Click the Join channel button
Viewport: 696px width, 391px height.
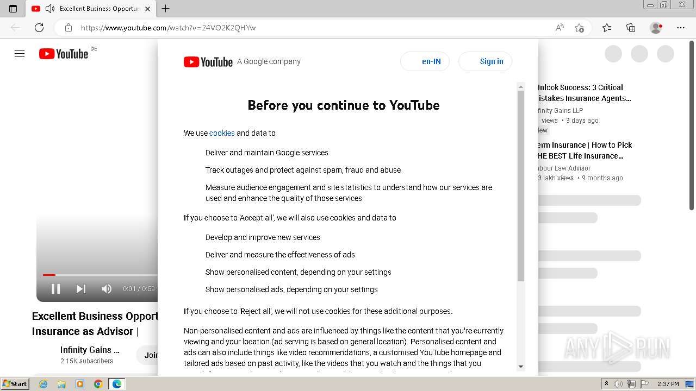[x=147, y=355]
